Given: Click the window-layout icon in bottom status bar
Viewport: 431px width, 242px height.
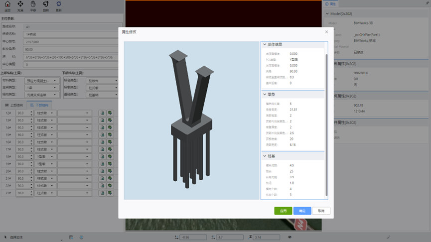Looking at the screenshot, I should [x=71, y=238].
